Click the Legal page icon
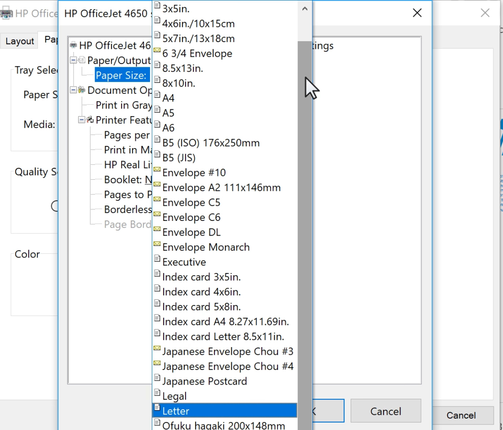The image size is (503, 430). (x=157, y=393)
